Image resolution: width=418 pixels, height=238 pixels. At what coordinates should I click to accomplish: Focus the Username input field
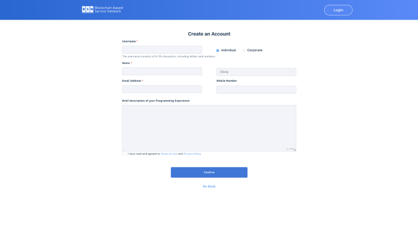click(162, 50)
